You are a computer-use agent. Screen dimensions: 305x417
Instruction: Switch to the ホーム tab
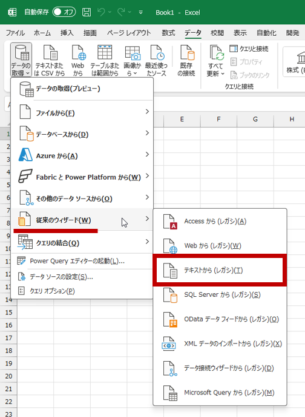pos(42,33)
